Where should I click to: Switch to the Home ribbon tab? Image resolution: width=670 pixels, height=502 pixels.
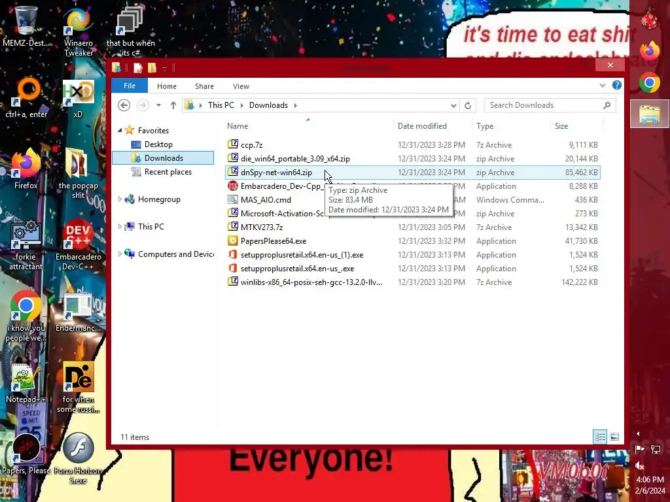(167, 86)
